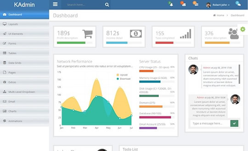Click the shopping cart profit icon
The image size is (248, 151).
pyautogui.click(x=88, y=34)
